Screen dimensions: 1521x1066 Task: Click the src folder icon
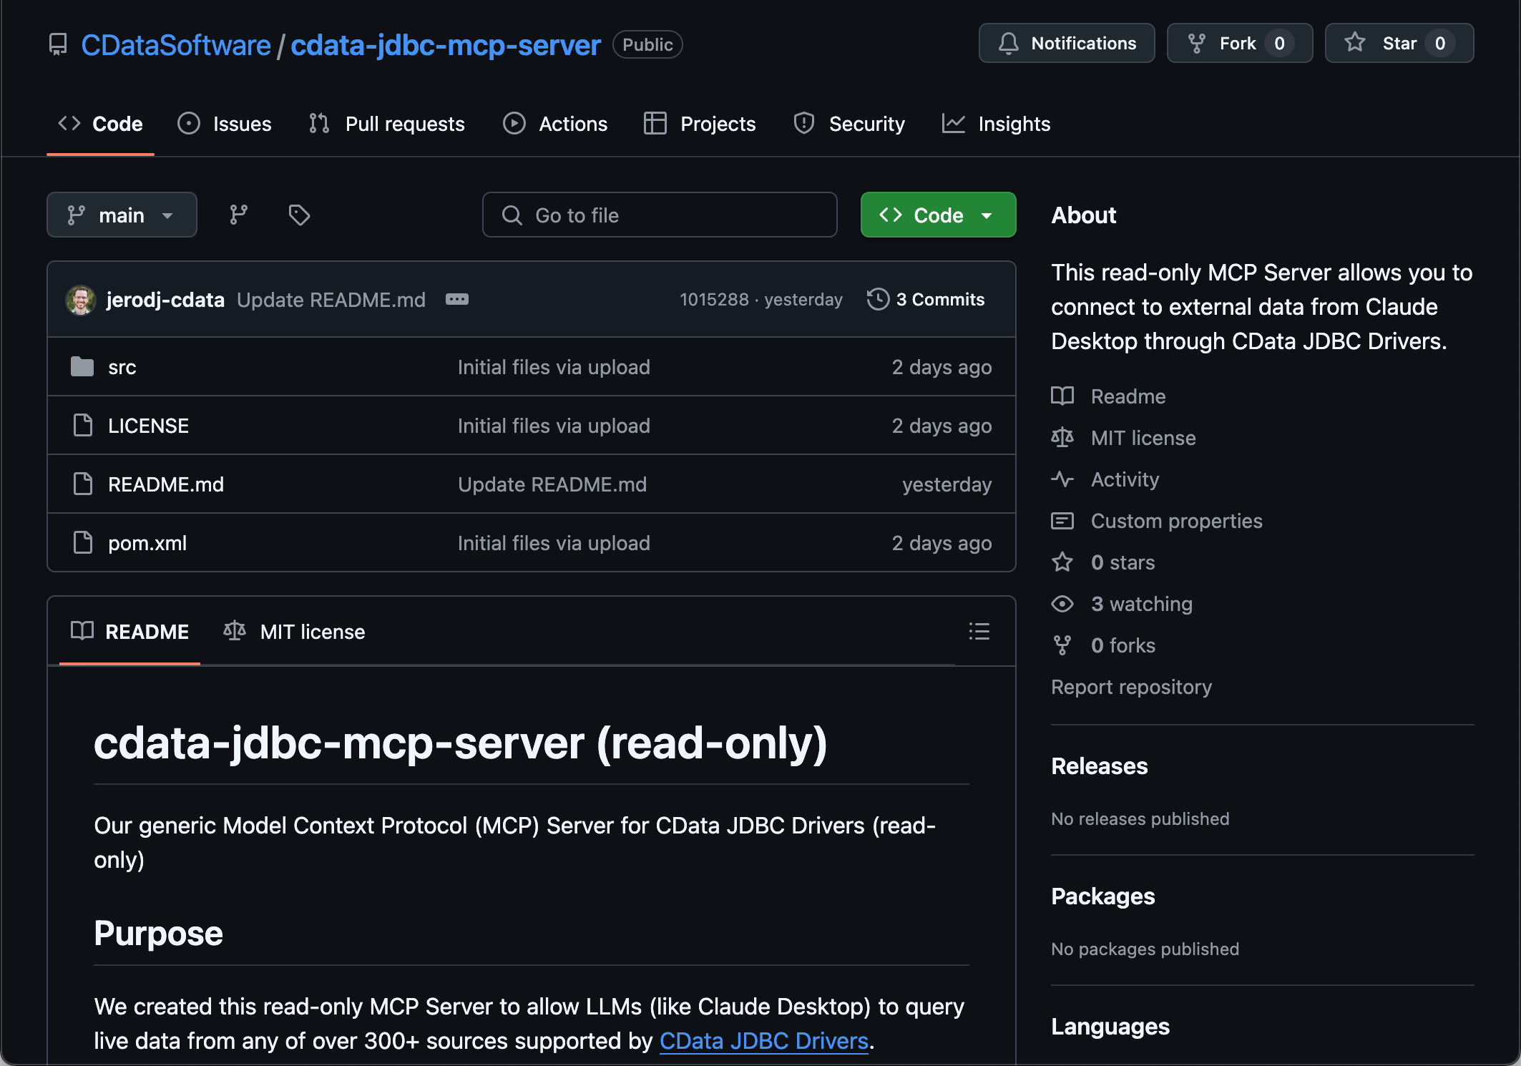(82, 366)
